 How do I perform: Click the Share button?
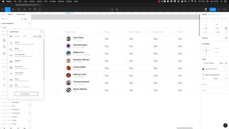213,10
